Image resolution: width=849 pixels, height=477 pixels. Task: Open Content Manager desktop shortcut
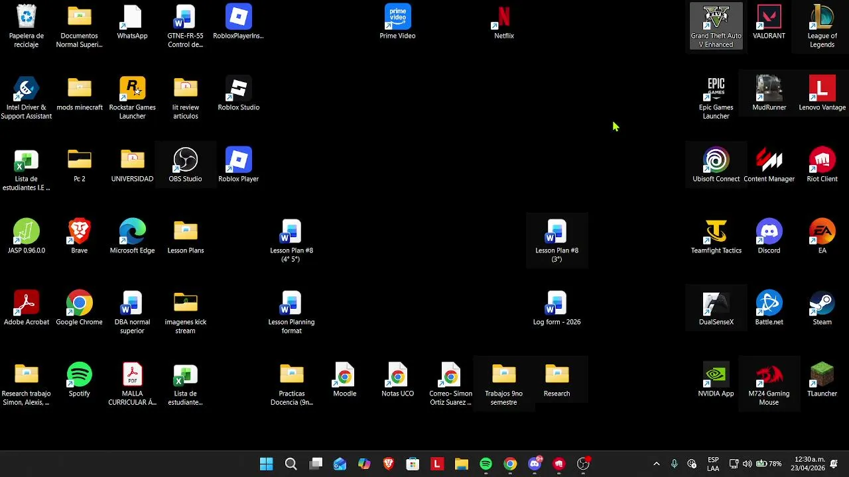(769, 166)
